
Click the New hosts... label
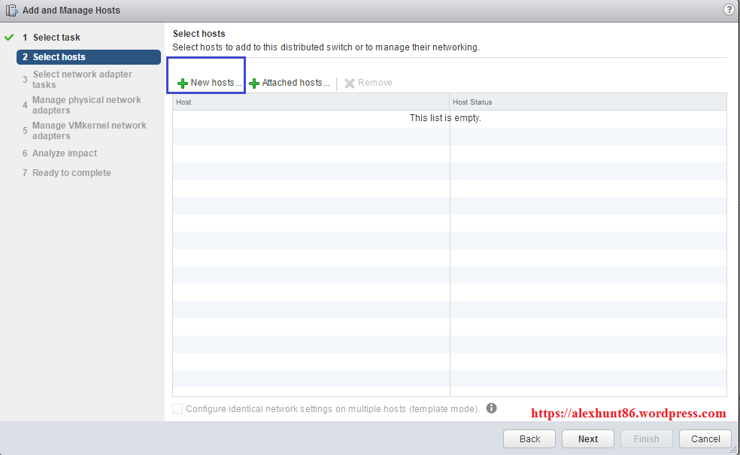pyautogui.click(x=216, y=83)
